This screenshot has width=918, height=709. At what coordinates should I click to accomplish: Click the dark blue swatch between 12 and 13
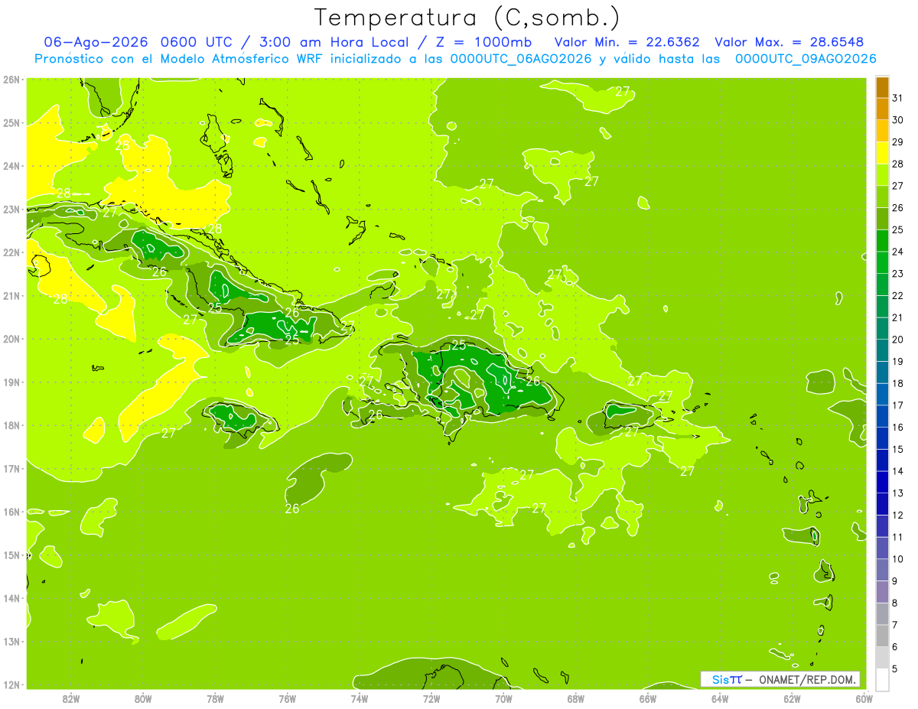click(x=882, y=504)
